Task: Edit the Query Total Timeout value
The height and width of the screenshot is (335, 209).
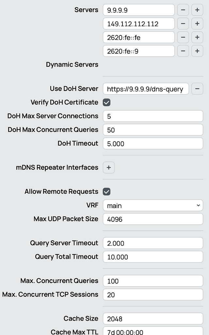Action: pyautogui.click(x=153, y=257)
